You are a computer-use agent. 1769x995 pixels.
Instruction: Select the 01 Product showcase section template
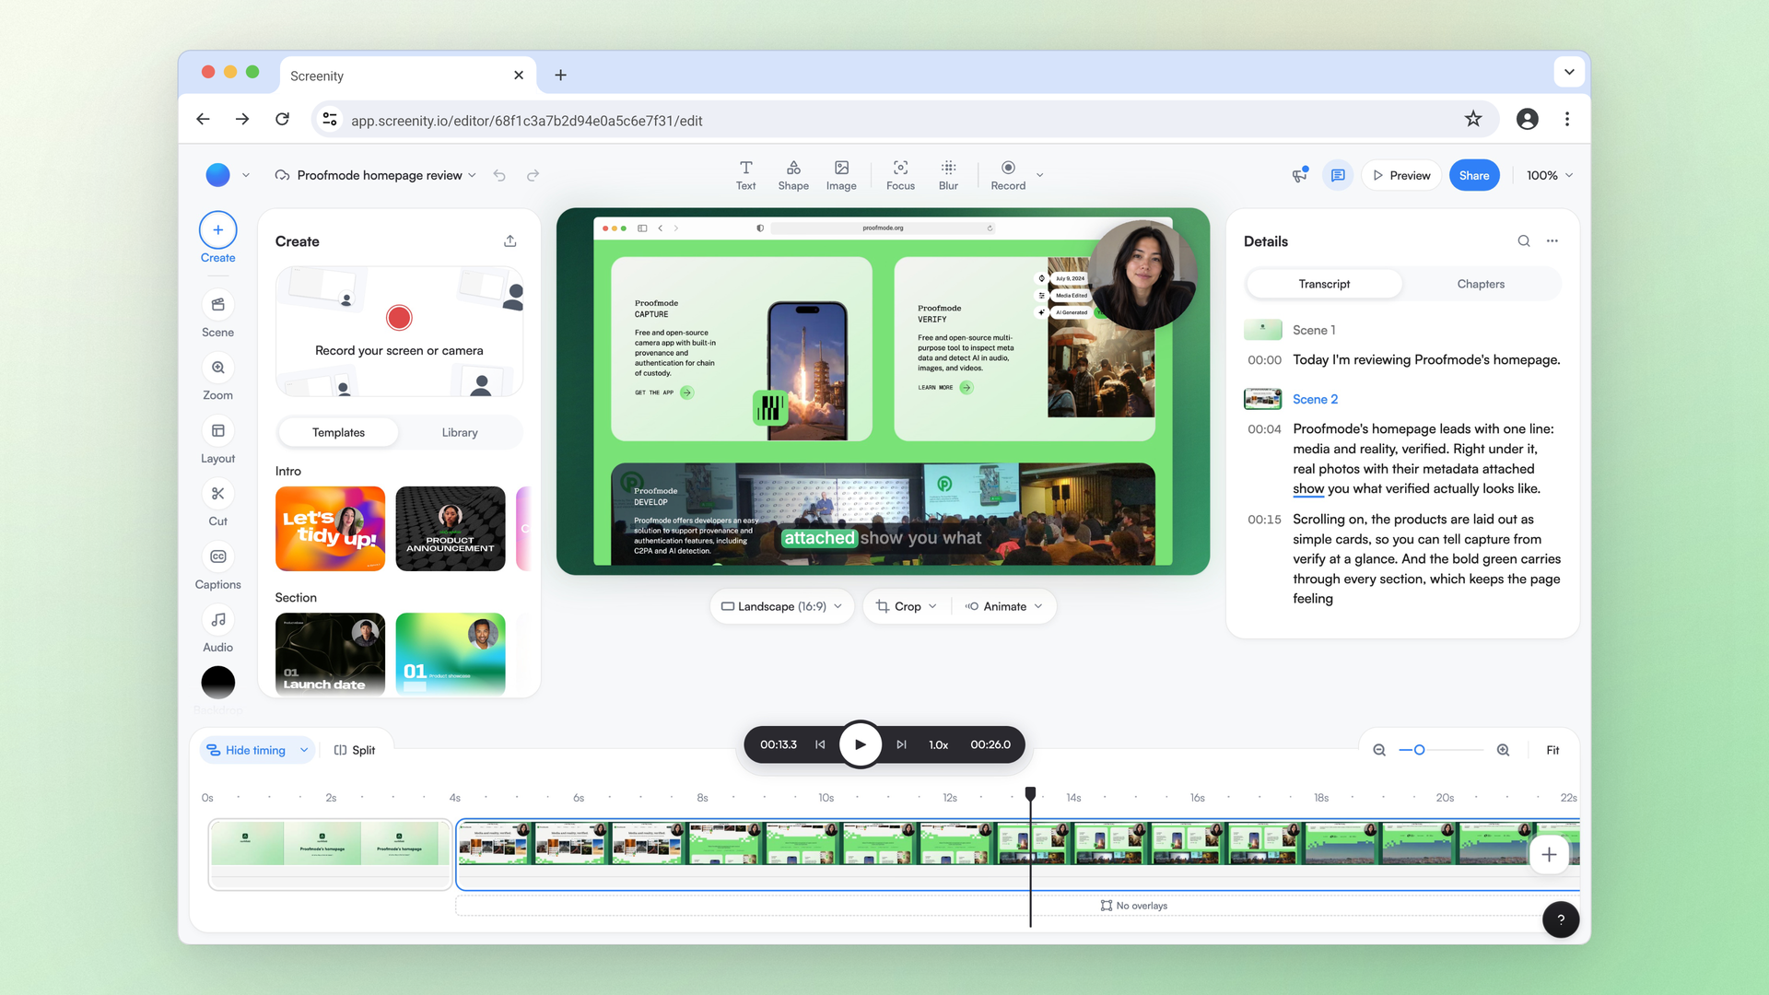451,654
